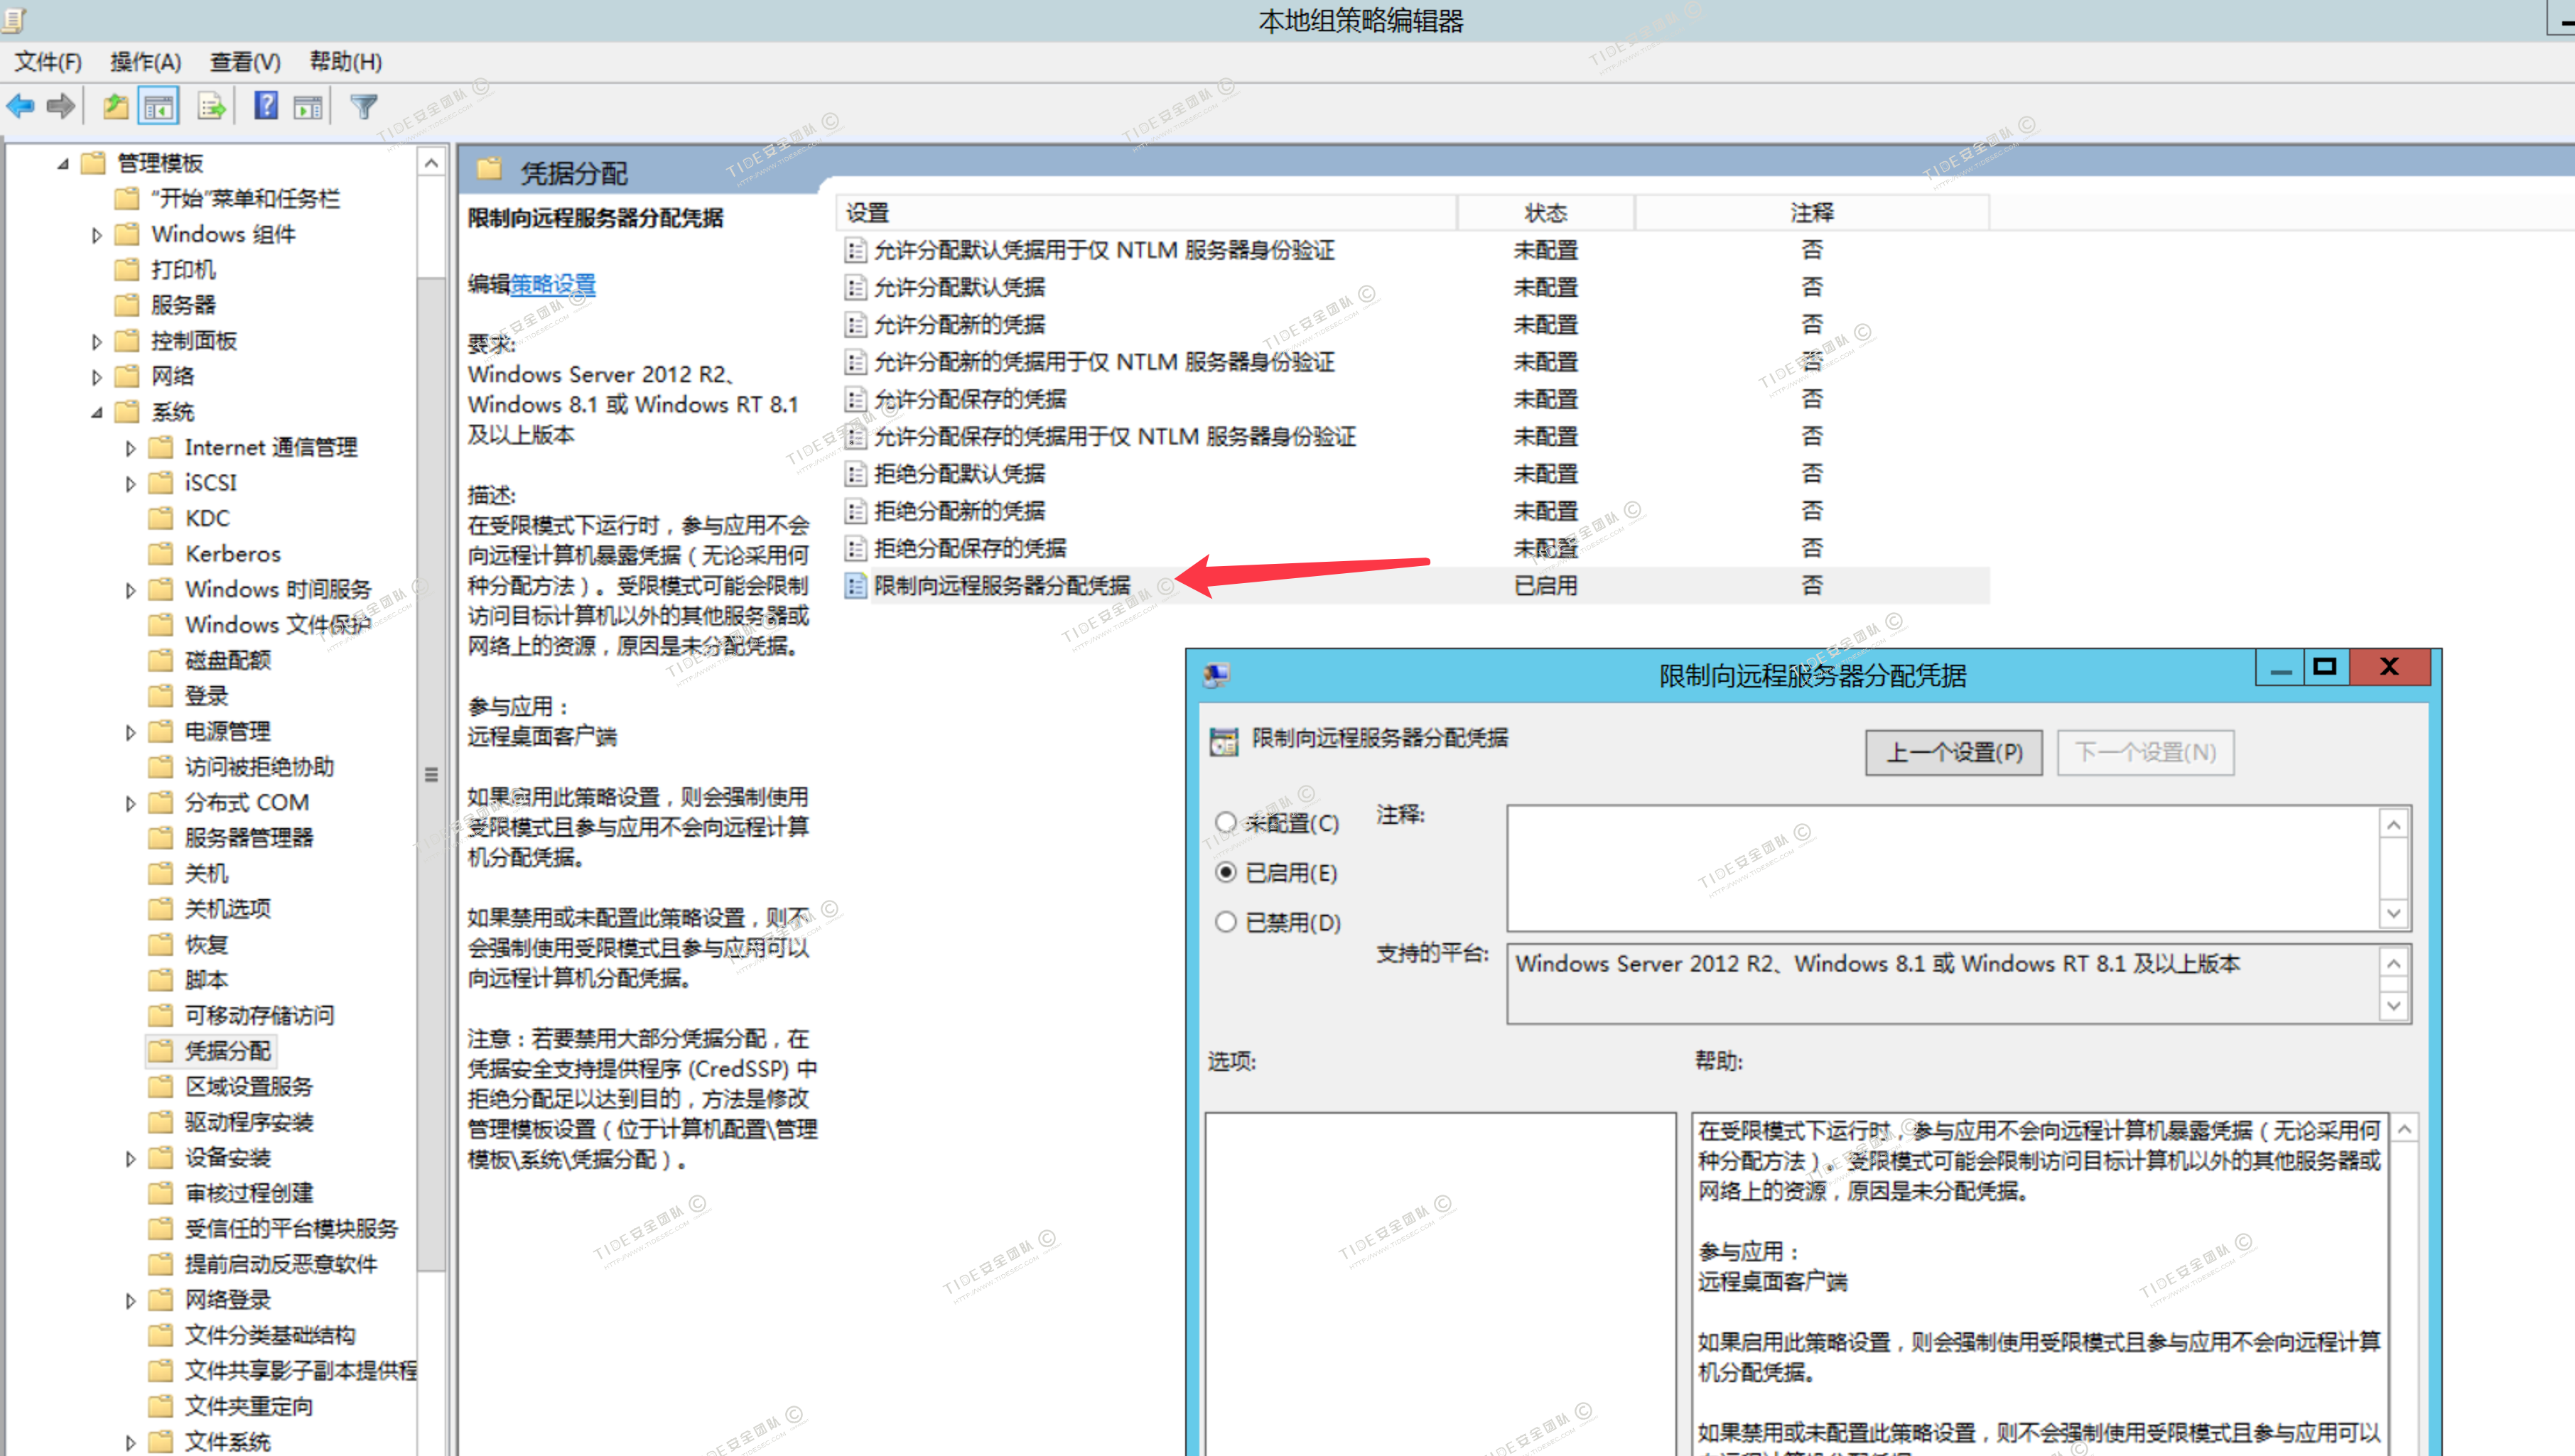Expand the Windows 组件 tree node

click(x=96, y=236)
